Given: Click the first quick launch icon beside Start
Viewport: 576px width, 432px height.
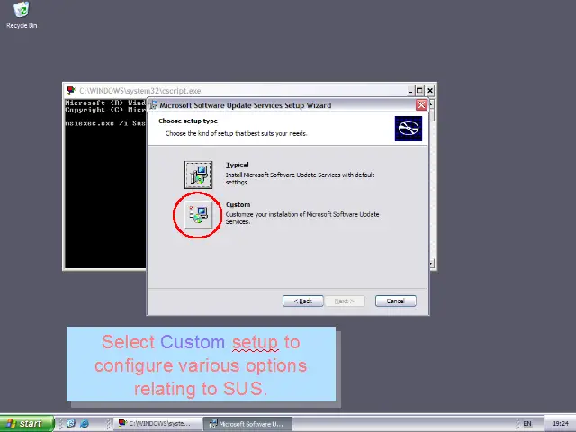Looking at the screenshot, I should coord(70,424).
